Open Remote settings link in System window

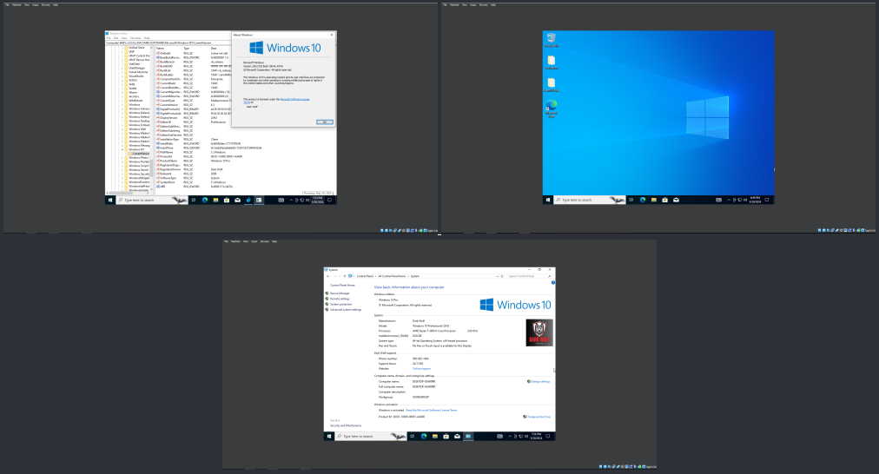pos(340,299)
